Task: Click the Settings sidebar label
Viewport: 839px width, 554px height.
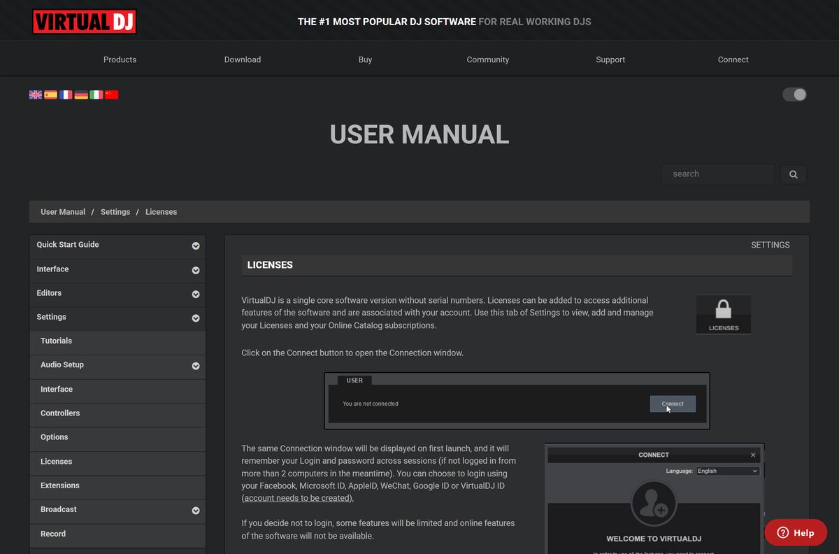Action: pos(51,317)
